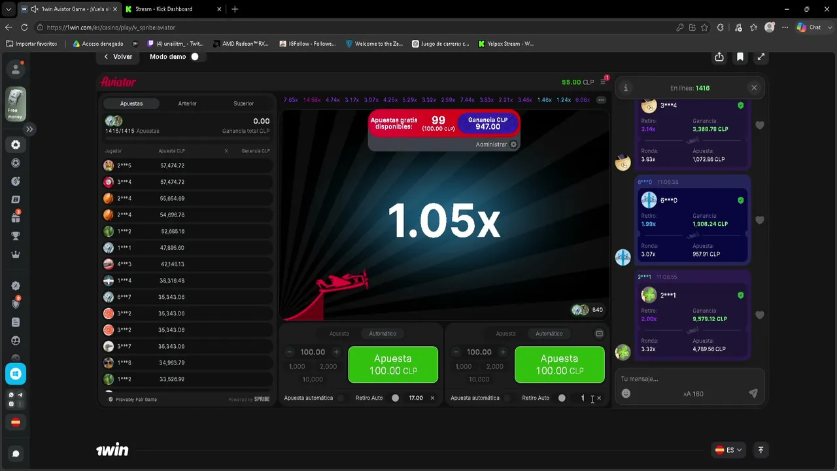Clear the 17.00 auto cashout value
The height and width of the screenshot is (471, 837).
click(432, 398)
